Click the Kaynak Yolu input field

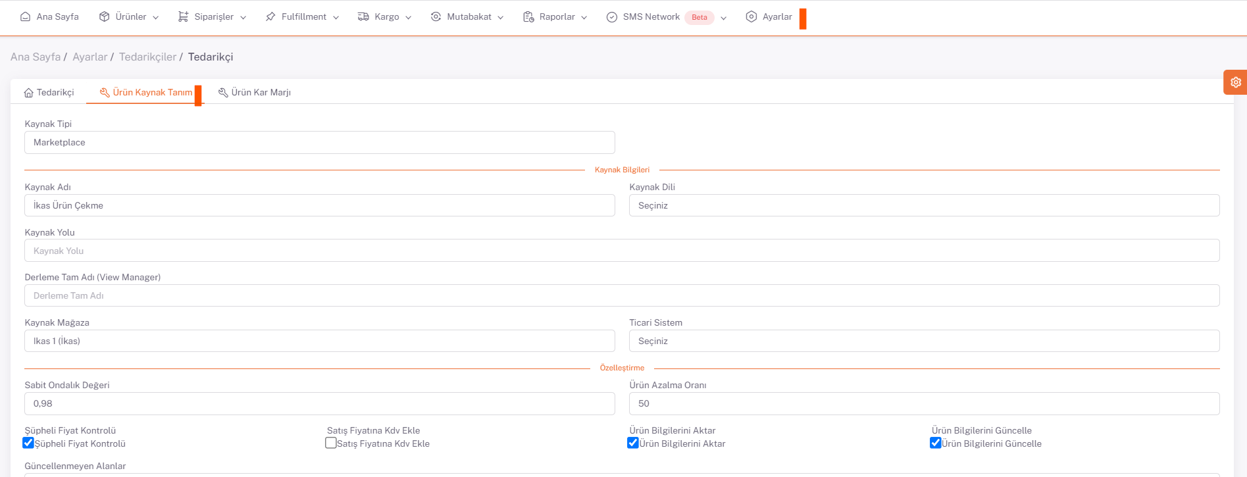tap(621, 251)
